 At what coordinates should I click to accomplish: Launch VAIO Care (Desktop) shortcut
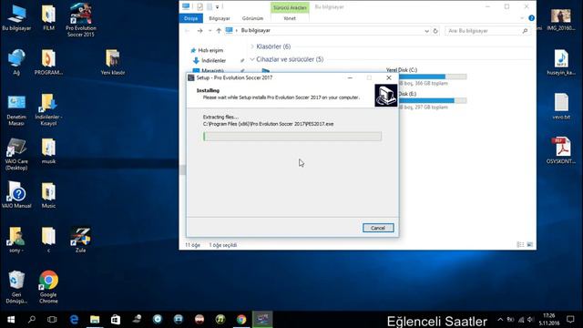(x=16, y=154)
